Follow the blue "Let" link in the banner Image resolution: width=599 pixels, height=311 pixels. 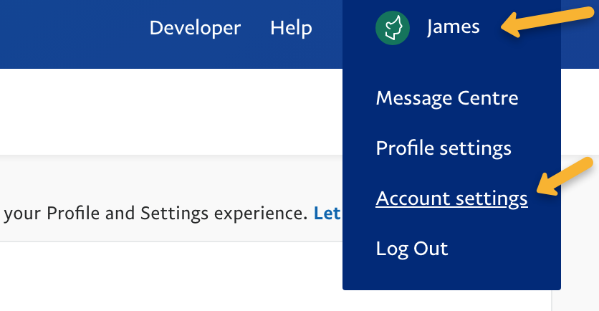pos(327,214)
